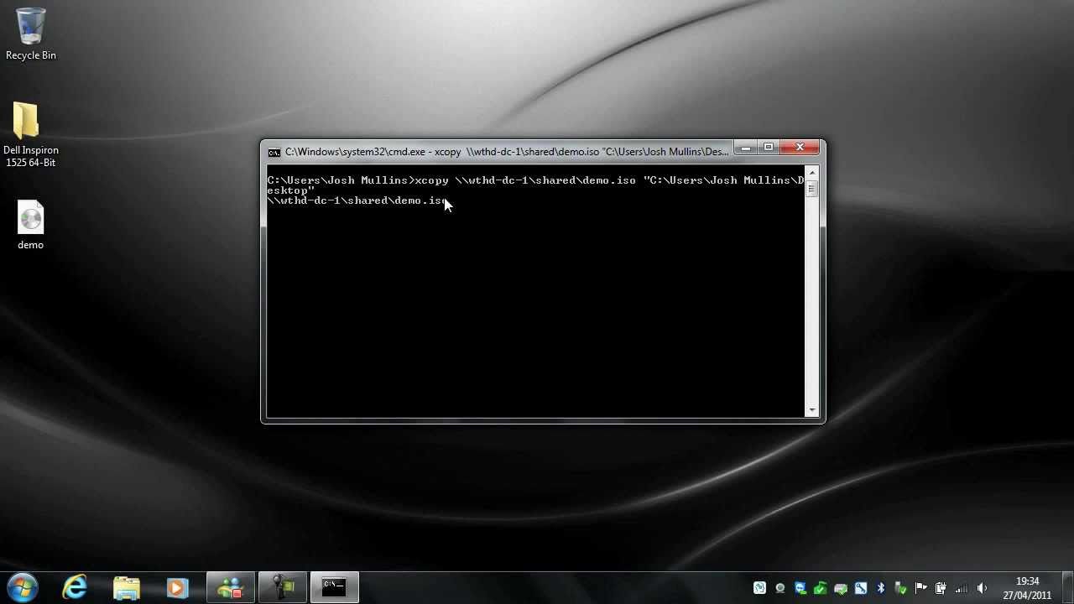This screenshot has width=1074, height=604.
Task: Switch to the microphone recorder taskbar app
Action: (283, 587)
